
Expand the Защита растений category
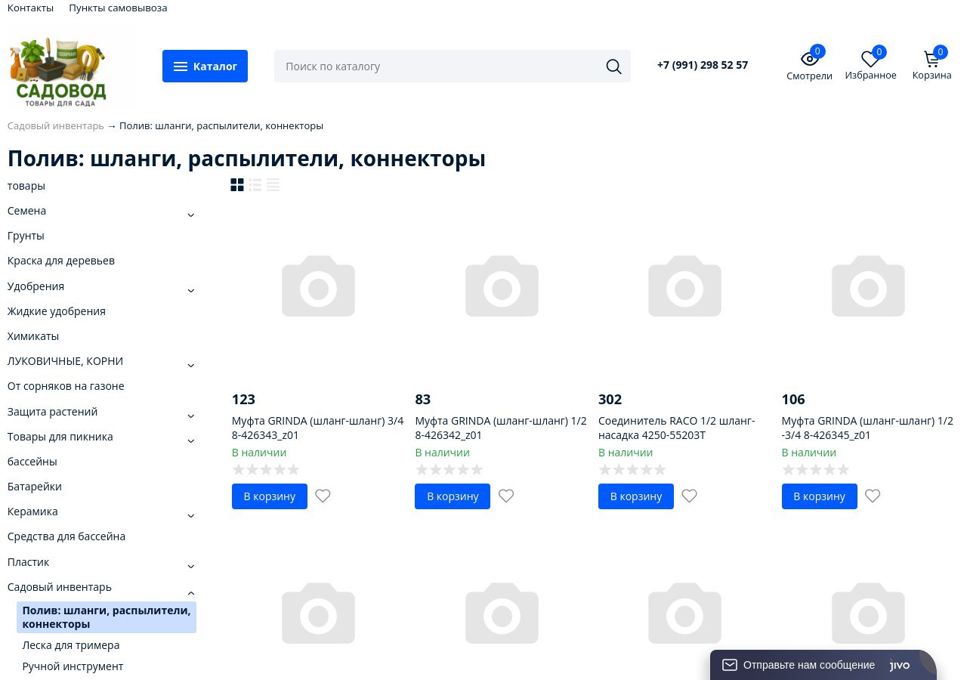coord(191,416)
